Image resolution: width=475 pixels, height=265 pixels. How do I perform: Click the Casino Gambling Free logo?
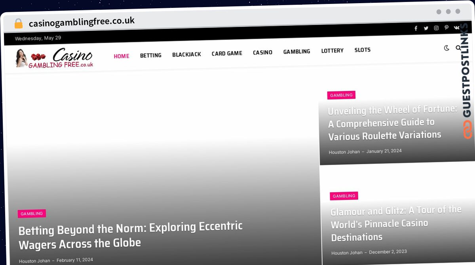(x=55, y=58)
